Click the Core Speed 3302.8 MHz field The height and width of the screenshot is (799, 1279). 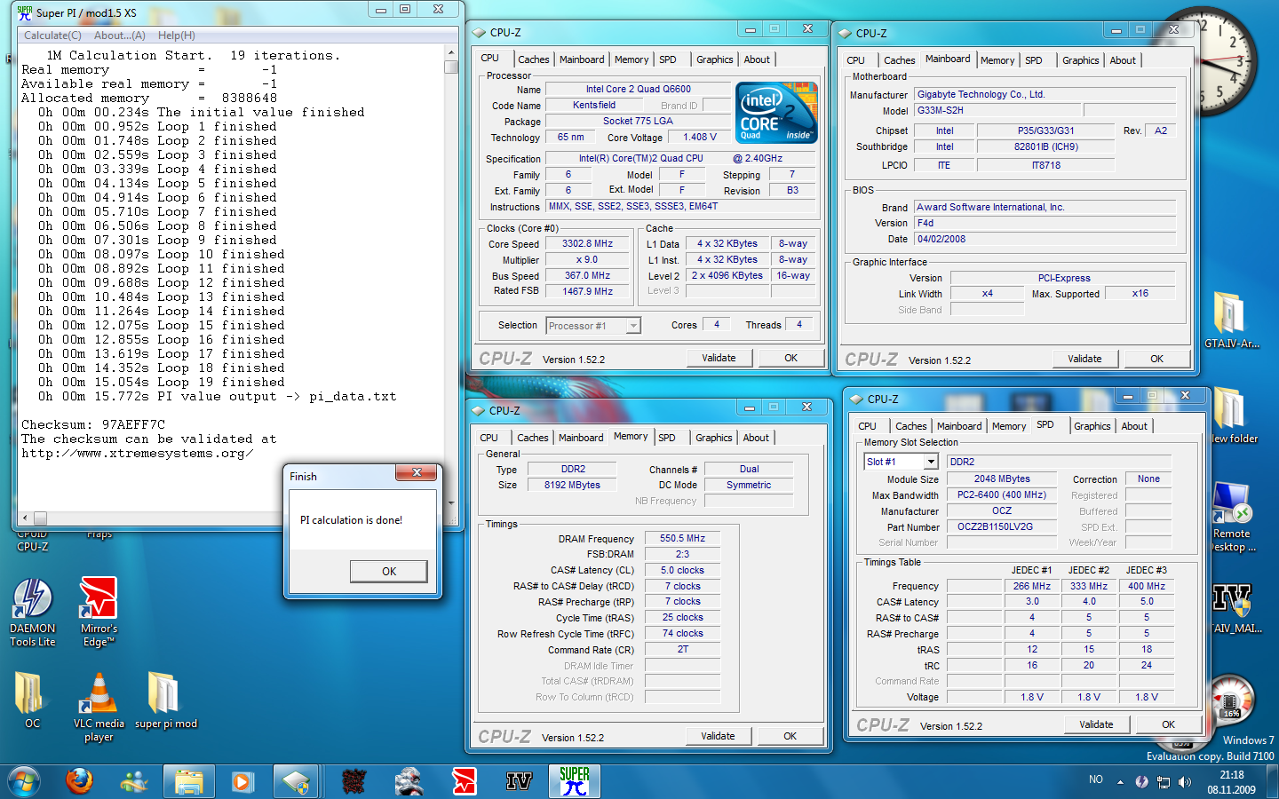tap(588, 243)
